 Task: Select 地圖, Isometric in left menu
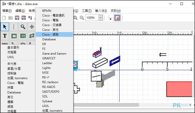tap(18, 78)
